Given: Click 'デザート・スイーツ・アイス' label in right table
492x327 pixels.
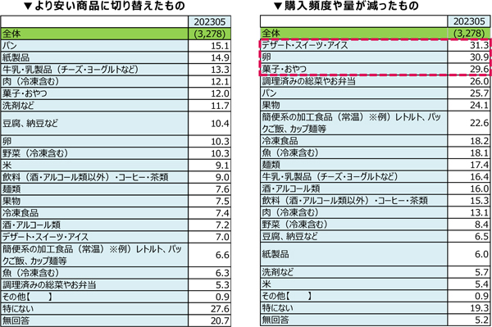Looking at the screenshot, I should (305, 45).
